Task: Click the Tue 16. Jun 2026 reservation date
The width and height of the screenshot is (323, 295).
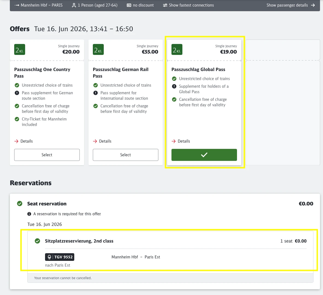Action: (45, 224)
